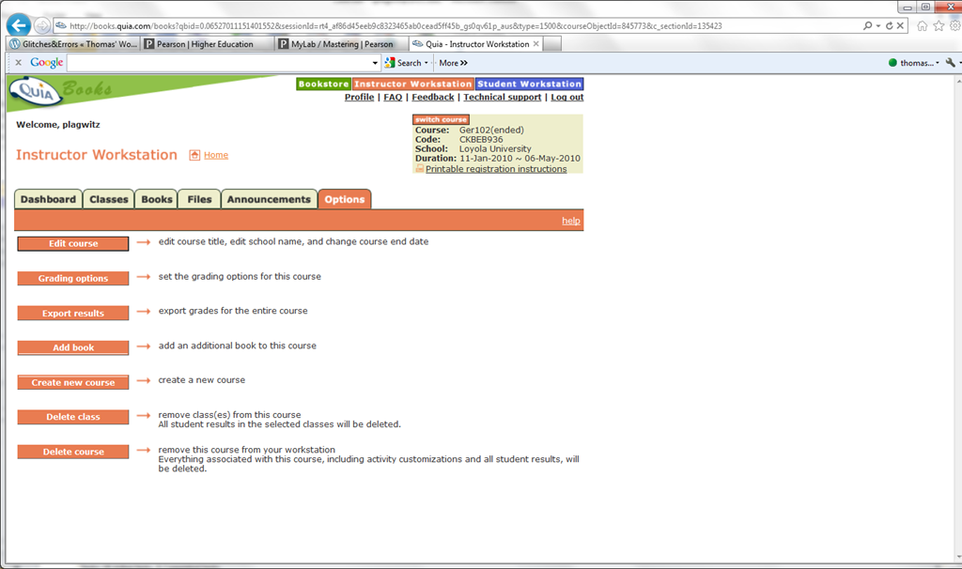Click the Home icon beside Instructor Workstation
Viewport: 962px width, 569px height.
click(x=194, y=155)
